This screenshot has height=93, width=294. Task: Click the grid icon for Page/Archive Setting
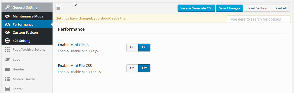coord(7,50)
